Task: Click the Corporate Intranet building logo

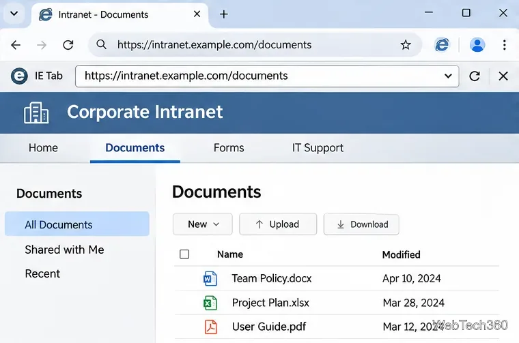Action: coord(36,113)
